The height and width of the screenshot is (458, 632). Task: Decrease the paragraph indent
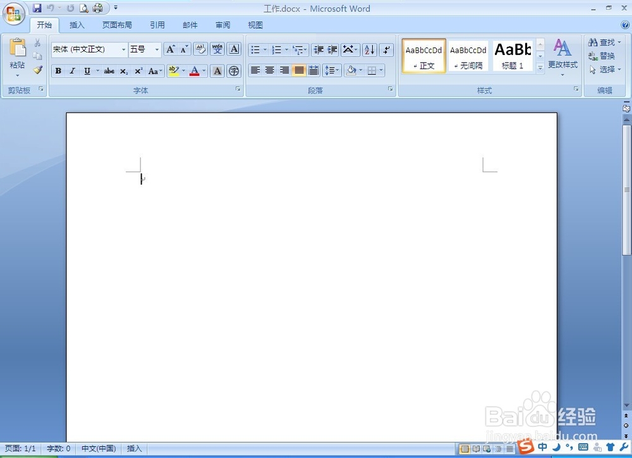pos(319,49)
